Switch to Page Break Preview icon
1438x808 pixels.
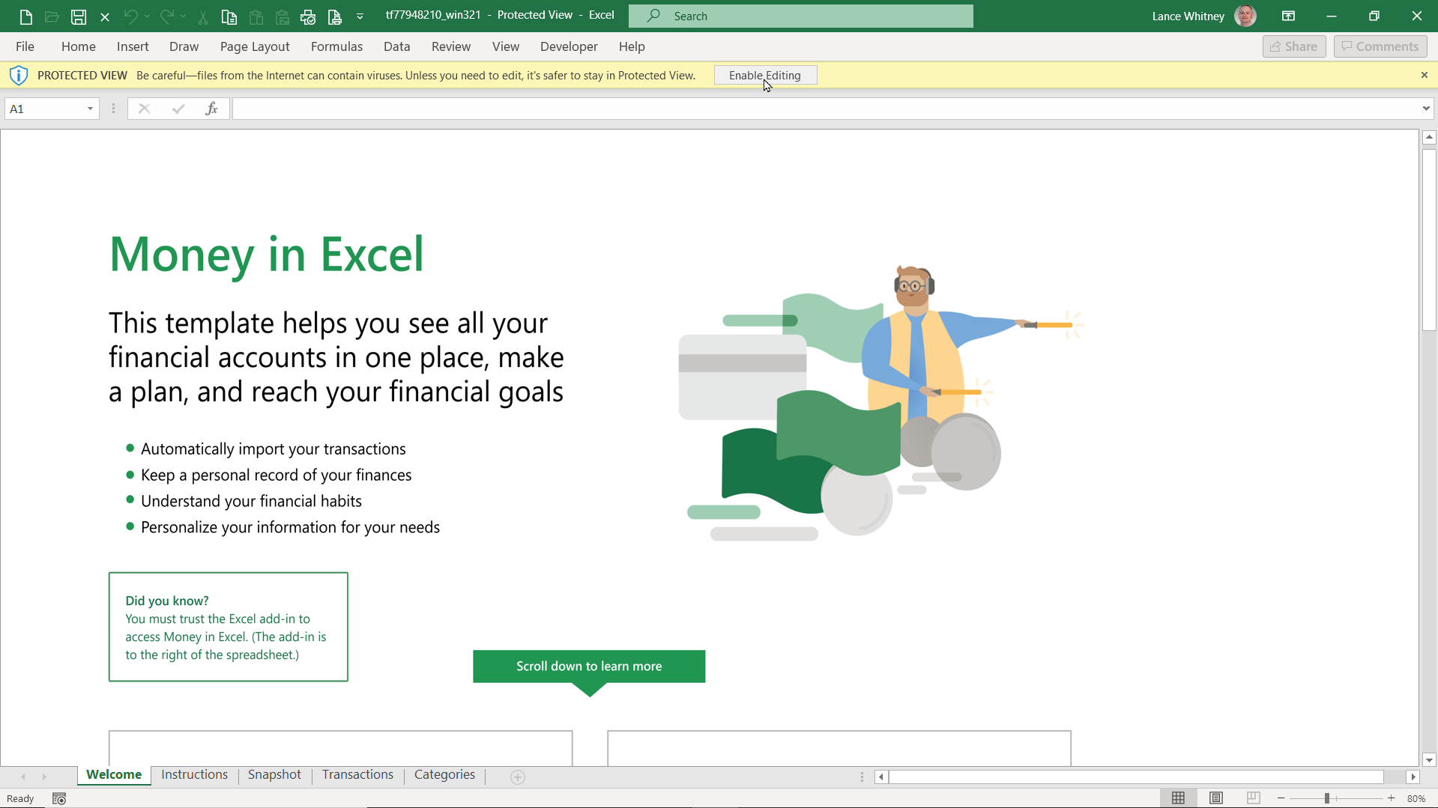click(1254, 798)
